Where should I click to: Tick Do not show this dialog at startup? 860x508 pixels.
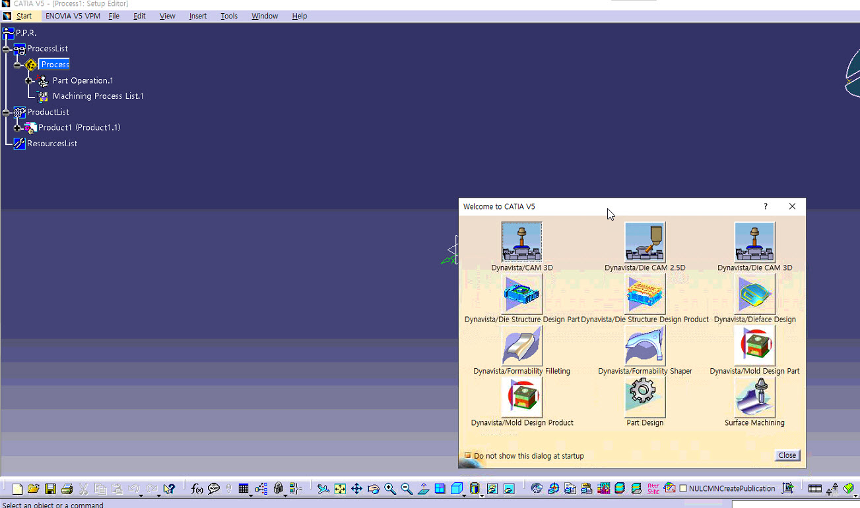467,455
